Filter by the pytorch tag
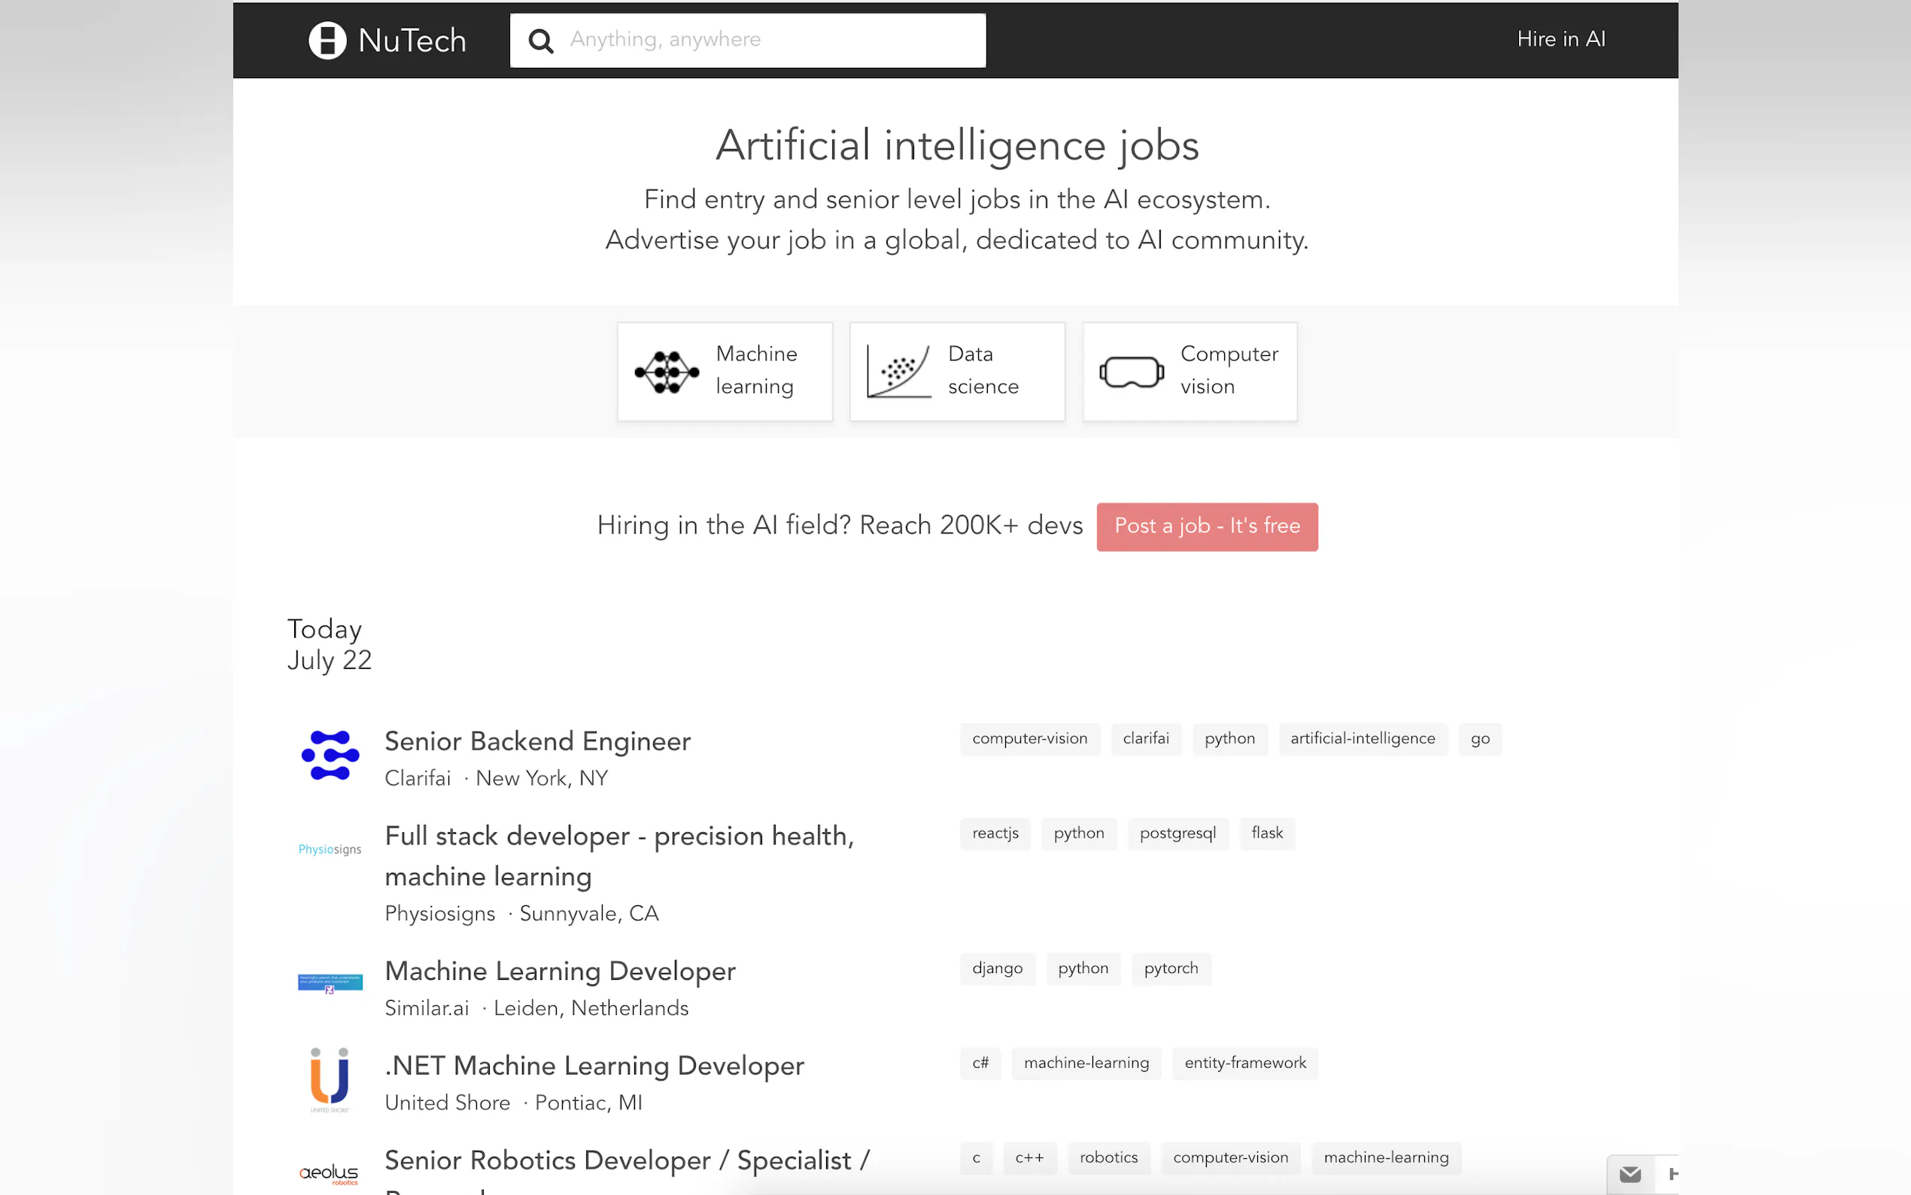 [x=1170, y=968]
